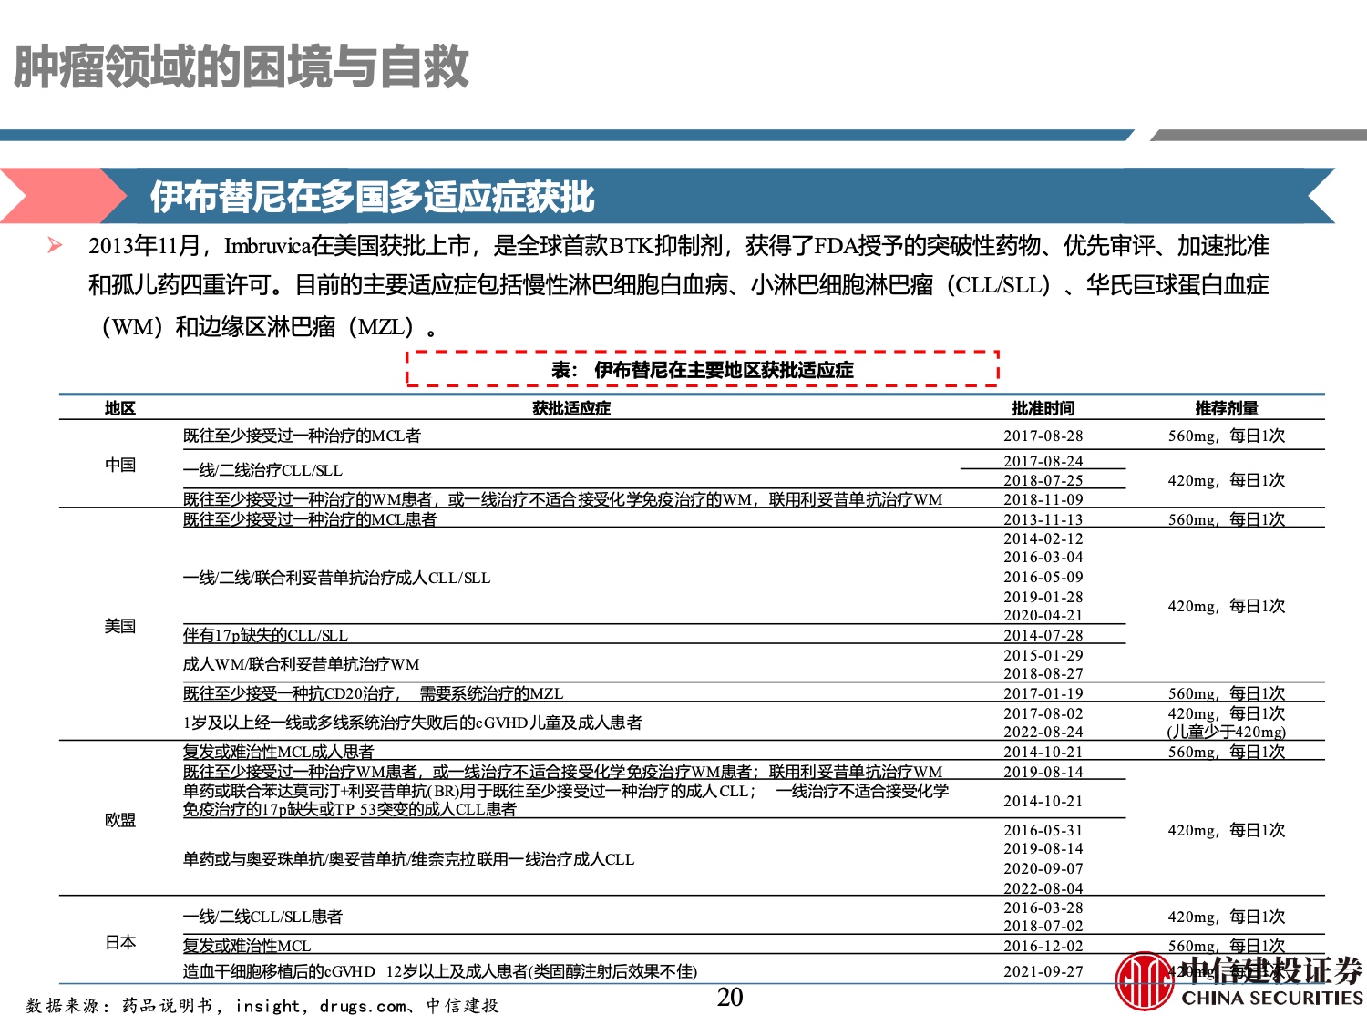Screen dimensions: 1367x1025
Task: Click the approval date 2017-08-28
Action: [x=1043, y=436]
